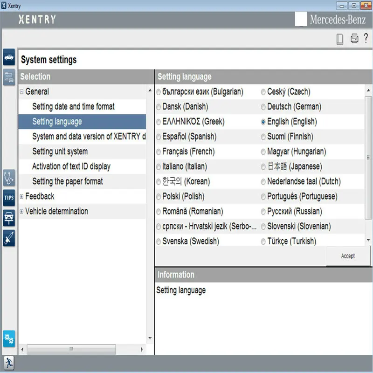Open the TIPS sidebar icon

pyautogui.click(x=9, y=198)
